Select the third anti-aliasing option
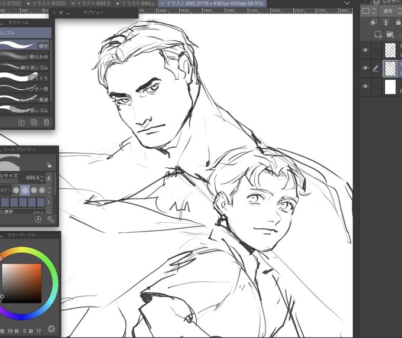 [x=34, y=190]
